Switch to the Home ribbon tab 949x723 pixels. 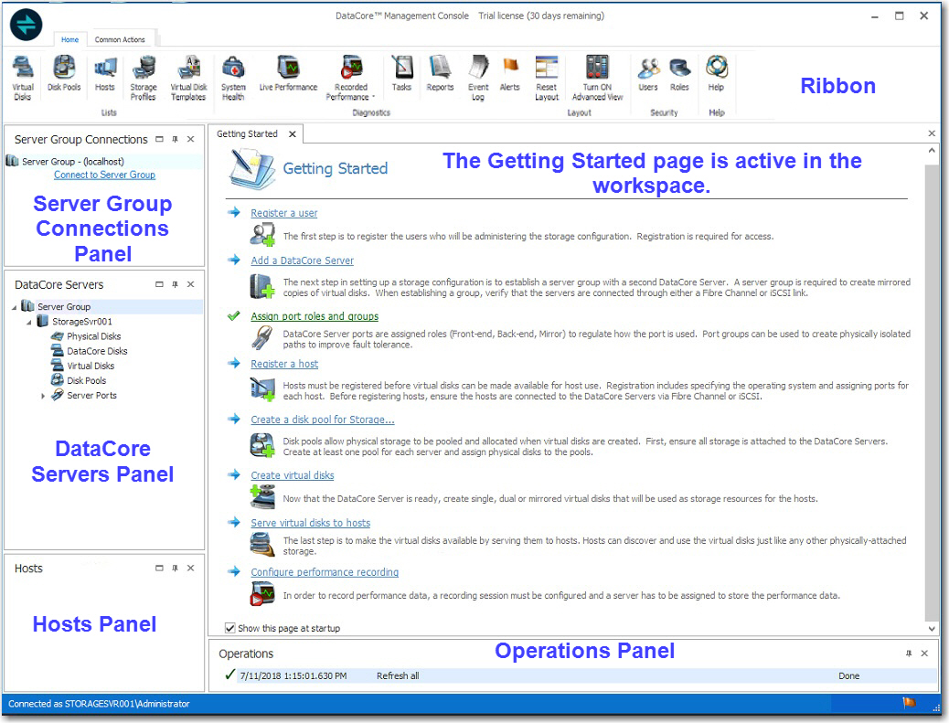click(70, 39)
